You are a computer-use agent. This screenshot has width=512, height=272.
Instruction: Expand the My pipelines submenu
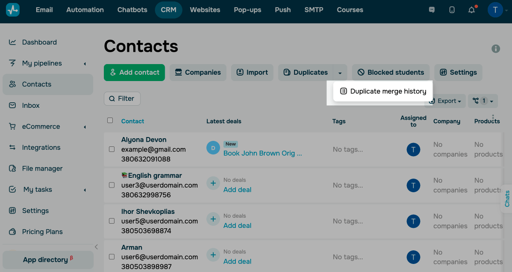point(85,64)
